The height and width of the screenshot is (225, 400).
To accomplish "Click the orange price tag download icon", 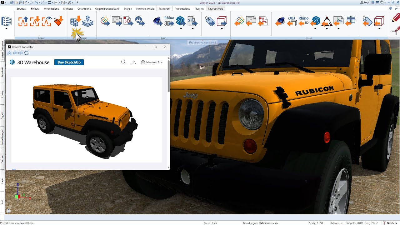I will pyautogui.click(x=58, y=21).
